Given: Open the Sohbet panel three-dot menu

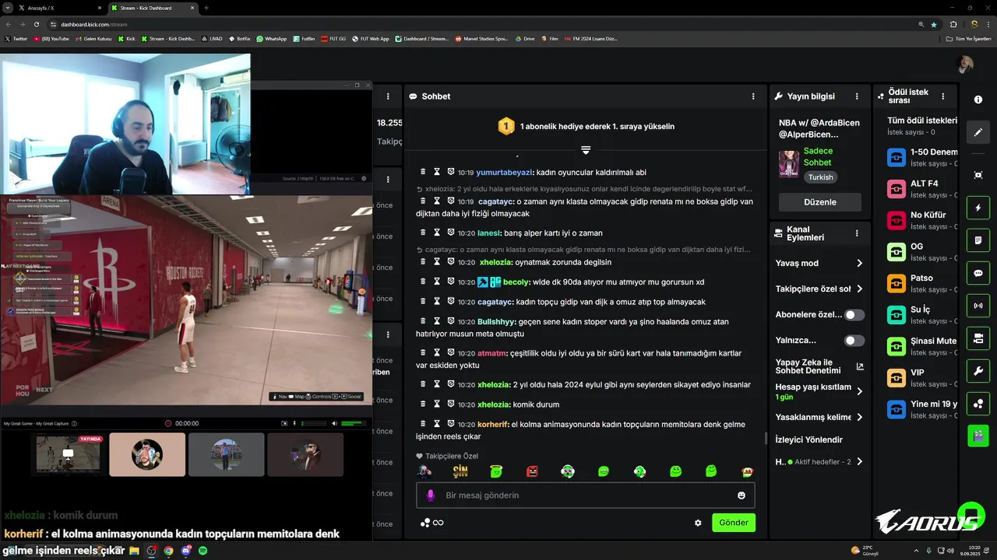Looking at the screenshot, I should [753, 96].
